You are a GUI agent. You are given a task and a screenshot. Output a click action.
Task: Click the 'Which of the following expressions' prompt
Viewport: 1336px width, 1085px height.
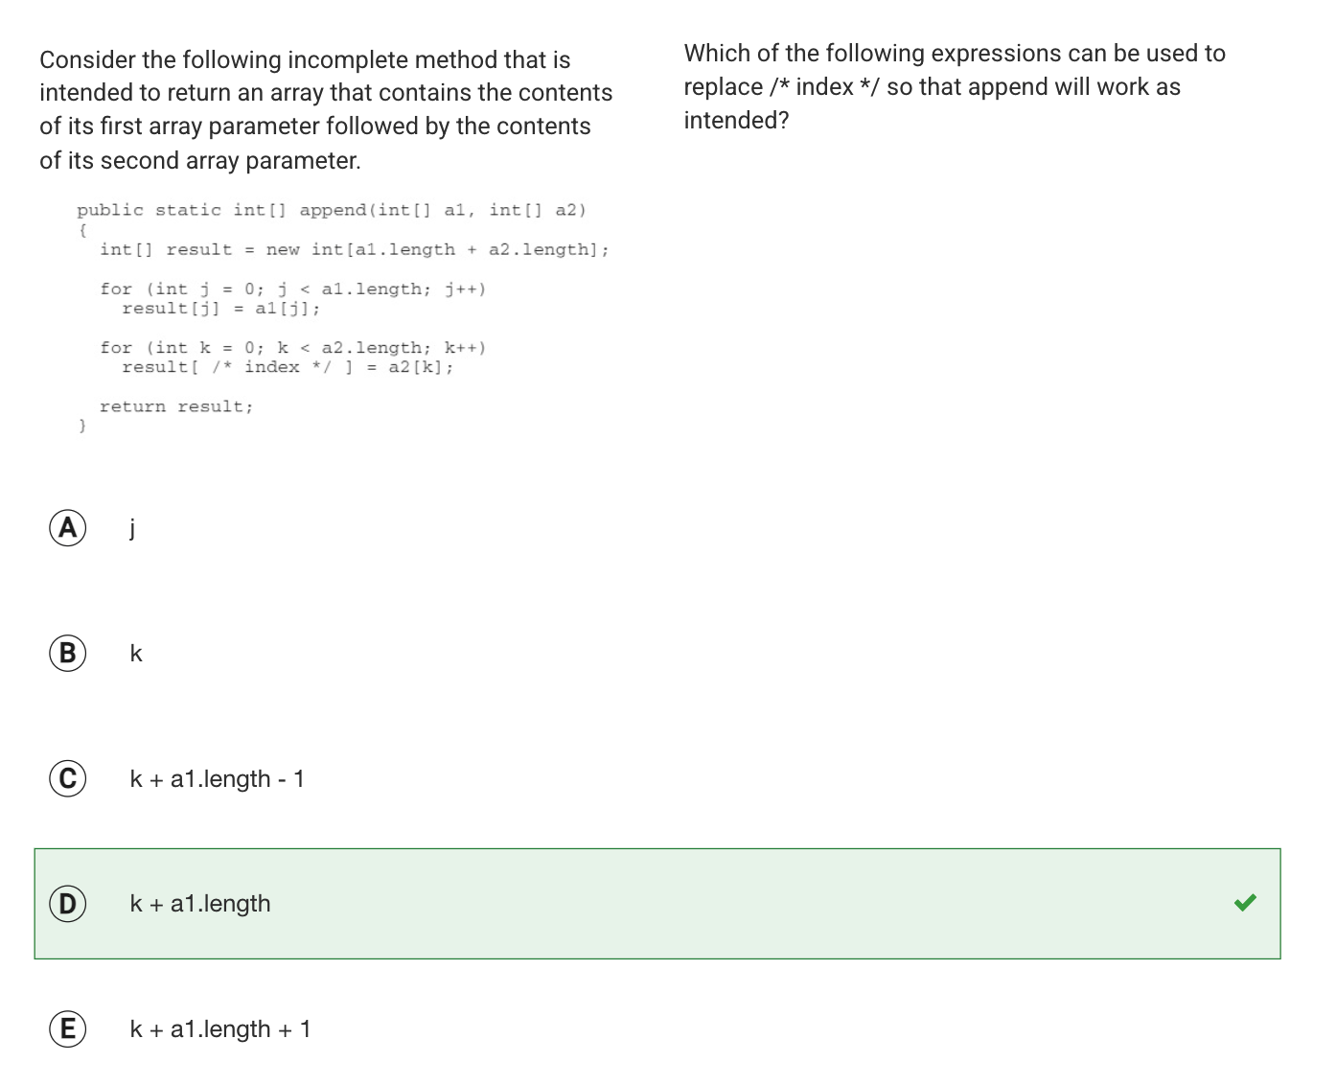955,86
